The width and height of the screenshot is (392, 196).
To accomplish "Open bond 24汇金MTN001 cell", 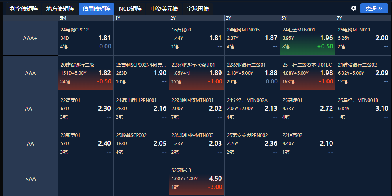I will click(x=307, y=38).
